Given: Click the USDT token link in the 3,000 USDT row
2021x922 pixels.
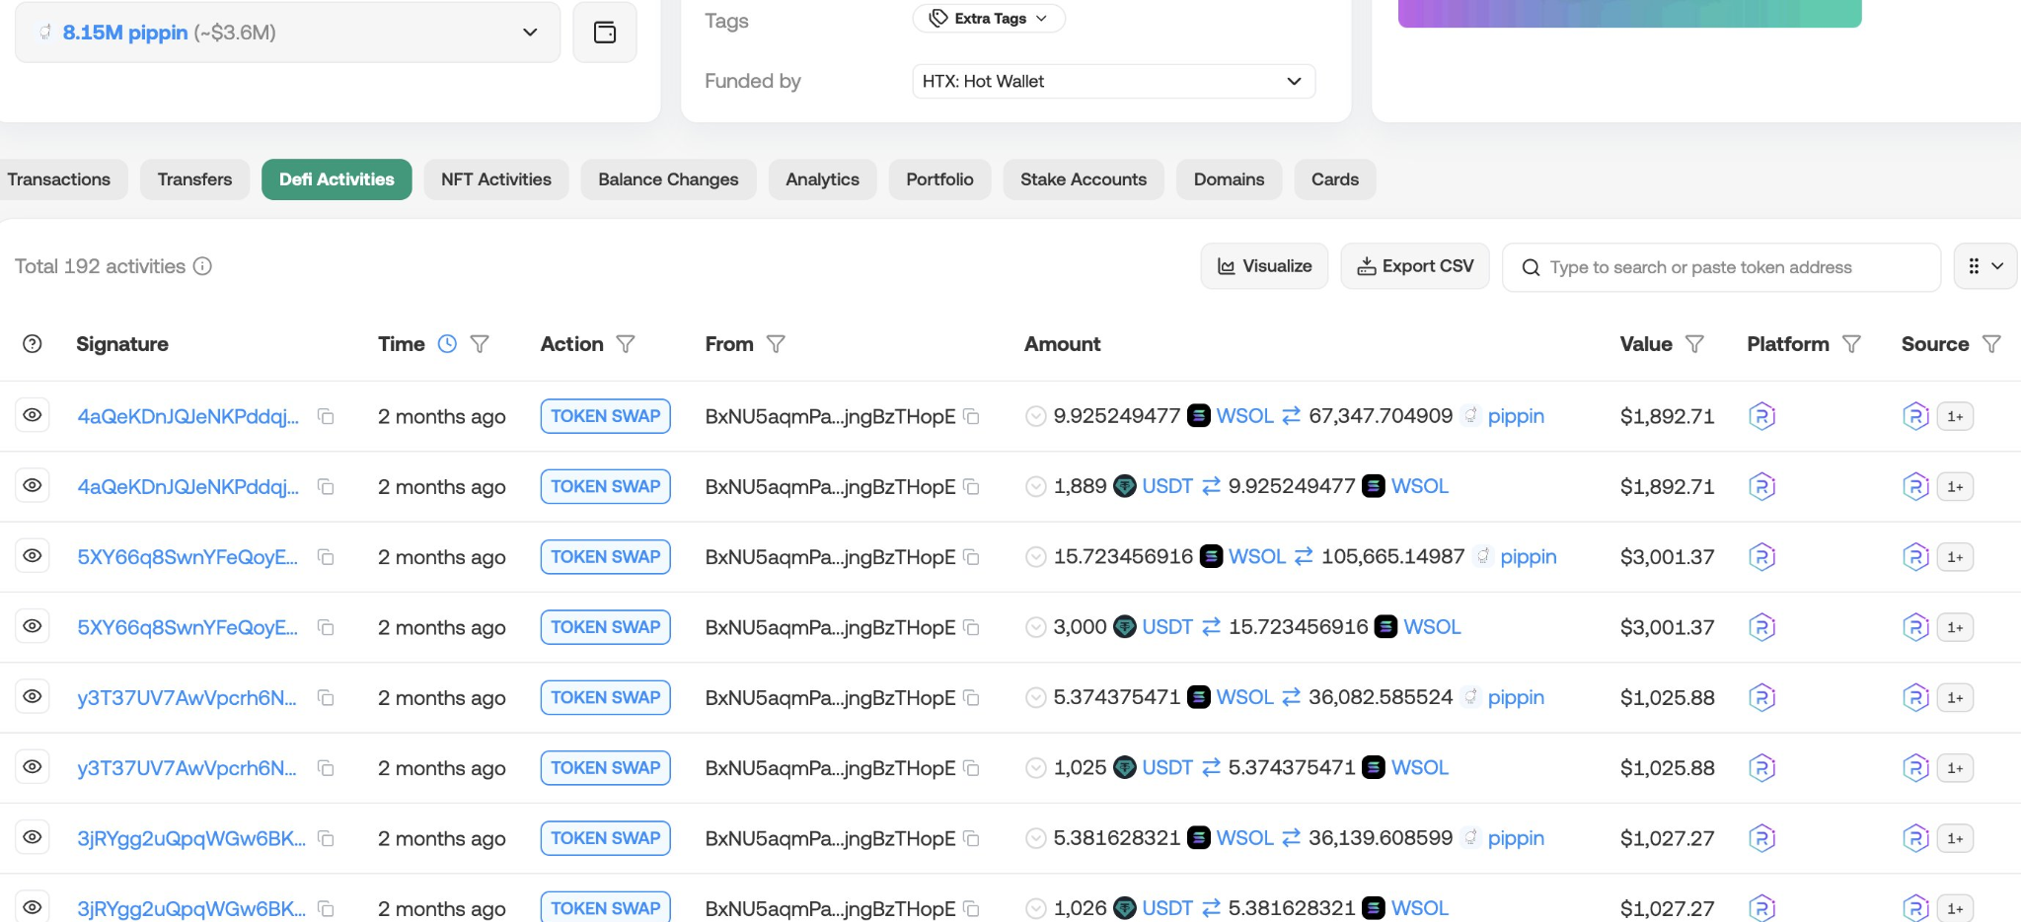Looking at the screenshot, I should [x=1167, y=627].
